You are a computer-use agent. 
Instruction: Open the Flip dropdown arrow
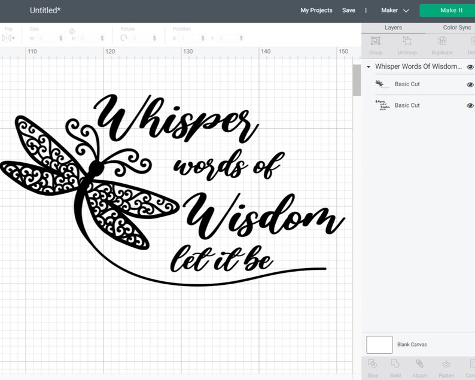[14, 38]
